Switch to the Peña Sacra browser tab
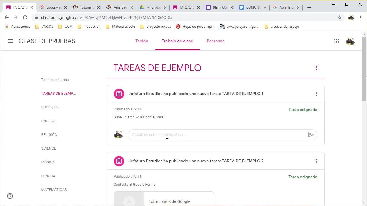This screenshot has height=206, width=367. (x=120, y=7)
